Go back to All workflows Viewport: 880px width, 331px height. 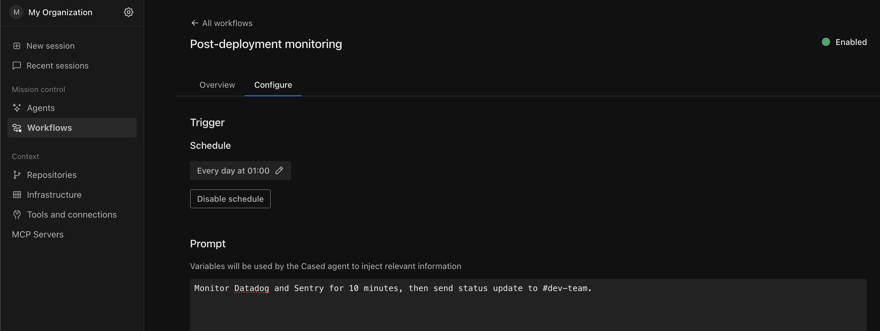coord(227,23)
